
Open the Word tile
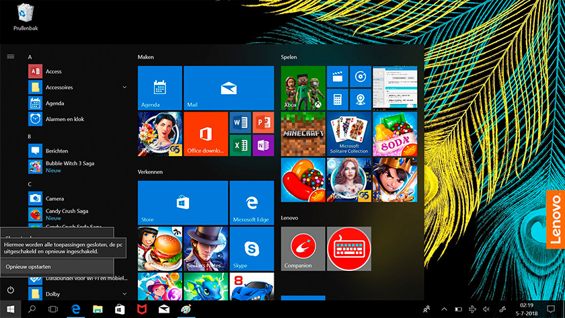tap(240, 122)
